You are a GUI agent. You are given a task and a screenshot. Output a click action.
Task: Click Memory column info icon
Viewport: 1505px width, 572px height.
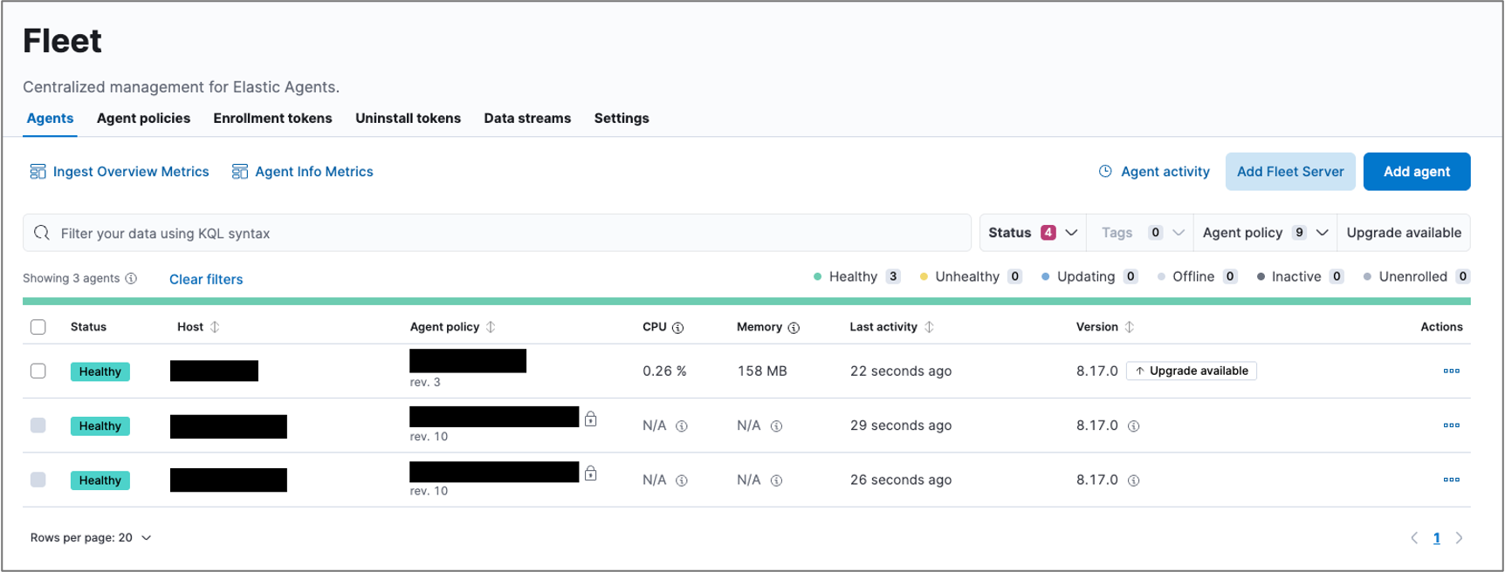coord(794,328)
